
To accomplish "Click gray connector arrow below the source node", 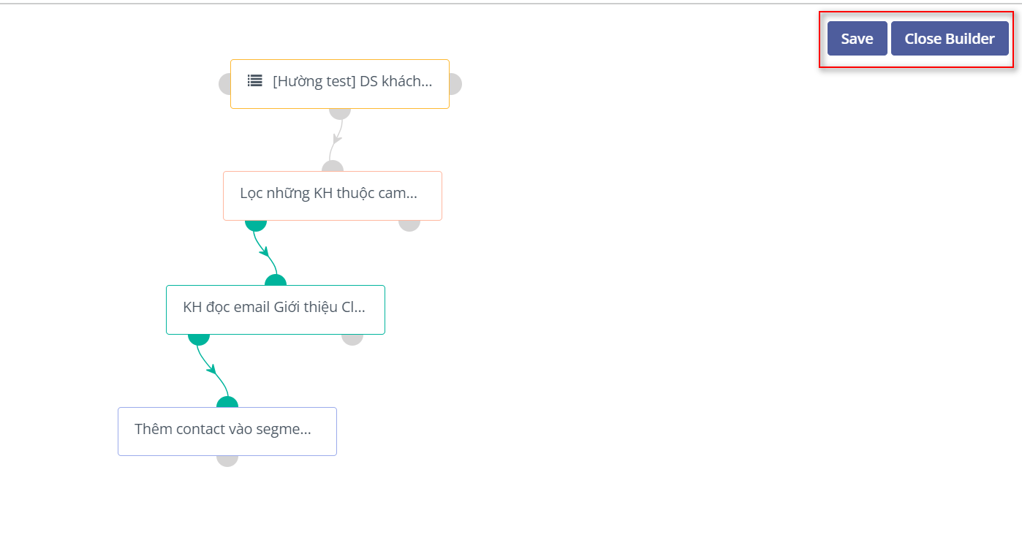I will point(337,137).
